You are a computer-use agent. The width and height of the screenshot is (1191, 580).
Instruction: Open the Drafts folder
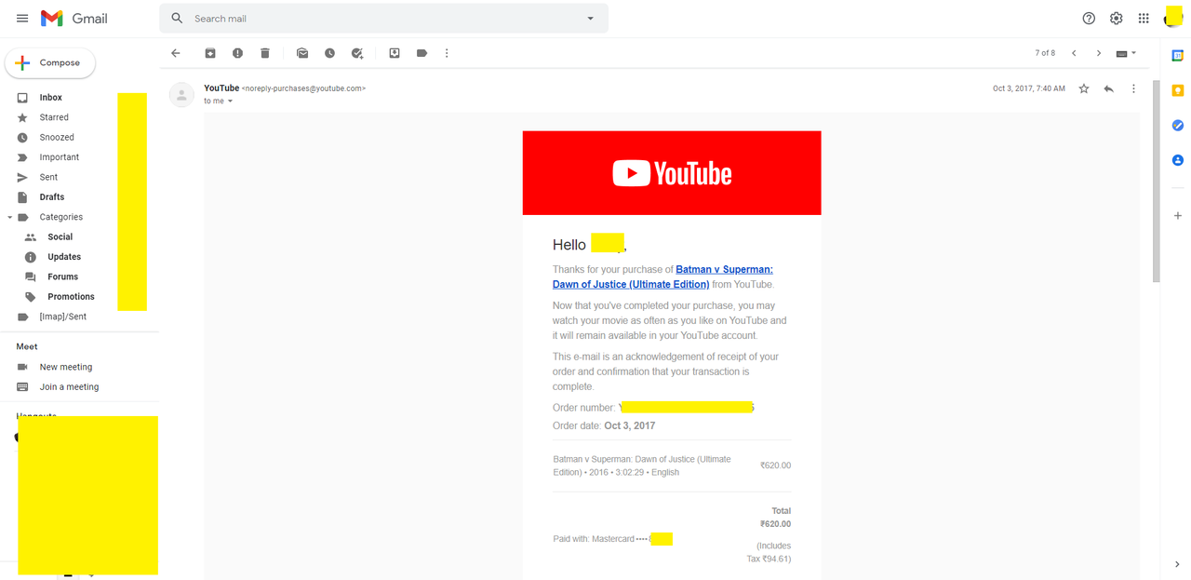pos(52,197)
